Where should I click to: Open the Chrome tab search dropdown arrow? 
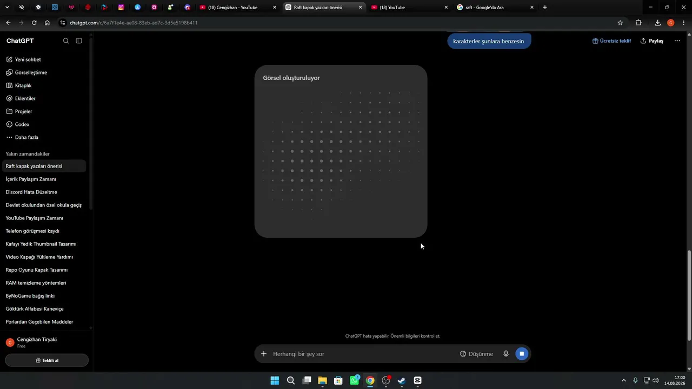point(7,8)
